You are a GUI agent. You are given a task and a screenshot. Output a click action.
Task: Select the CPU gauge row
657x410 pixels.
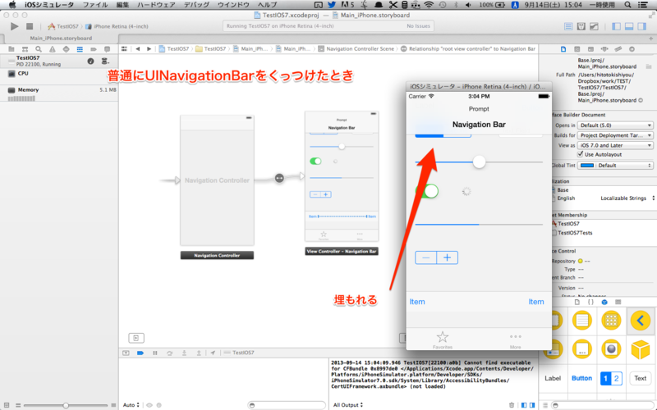pos(59,74)
